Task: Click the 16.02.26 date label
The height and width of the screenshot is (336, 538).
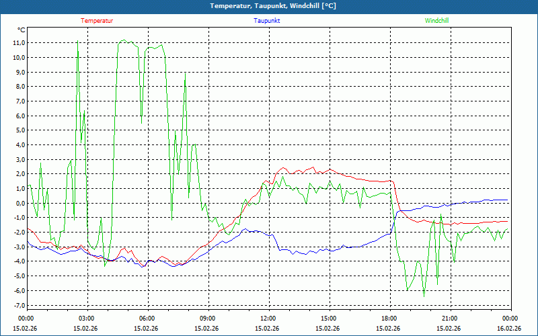Action: pos(510,329)
